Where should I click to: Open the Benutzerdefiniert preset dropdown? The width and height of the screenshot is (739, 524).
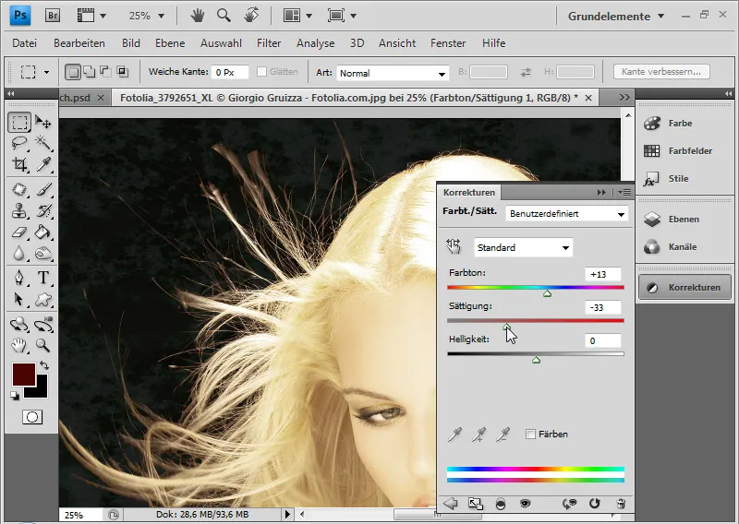tap(566, 214)
